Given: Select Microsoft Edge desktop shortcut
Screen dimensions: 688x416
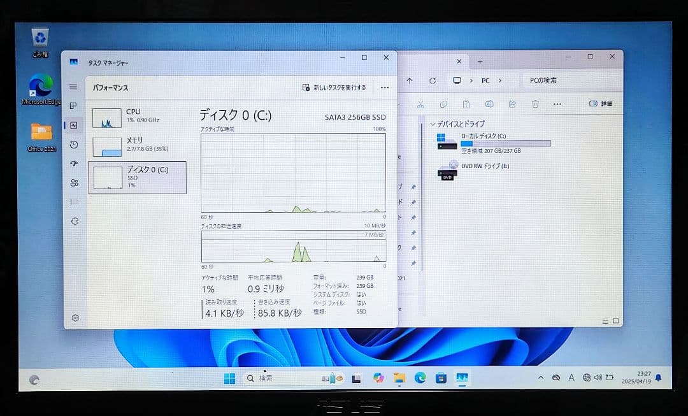Looking at the screenshot, I should pyautogui.click(x=41, y=90).
